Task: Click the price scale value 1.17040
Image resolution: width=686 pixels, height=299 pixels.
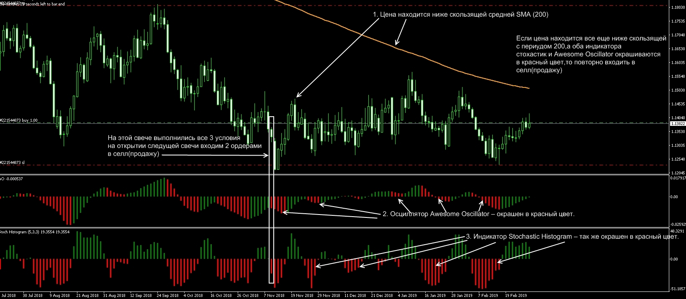Action: (678, 35)
